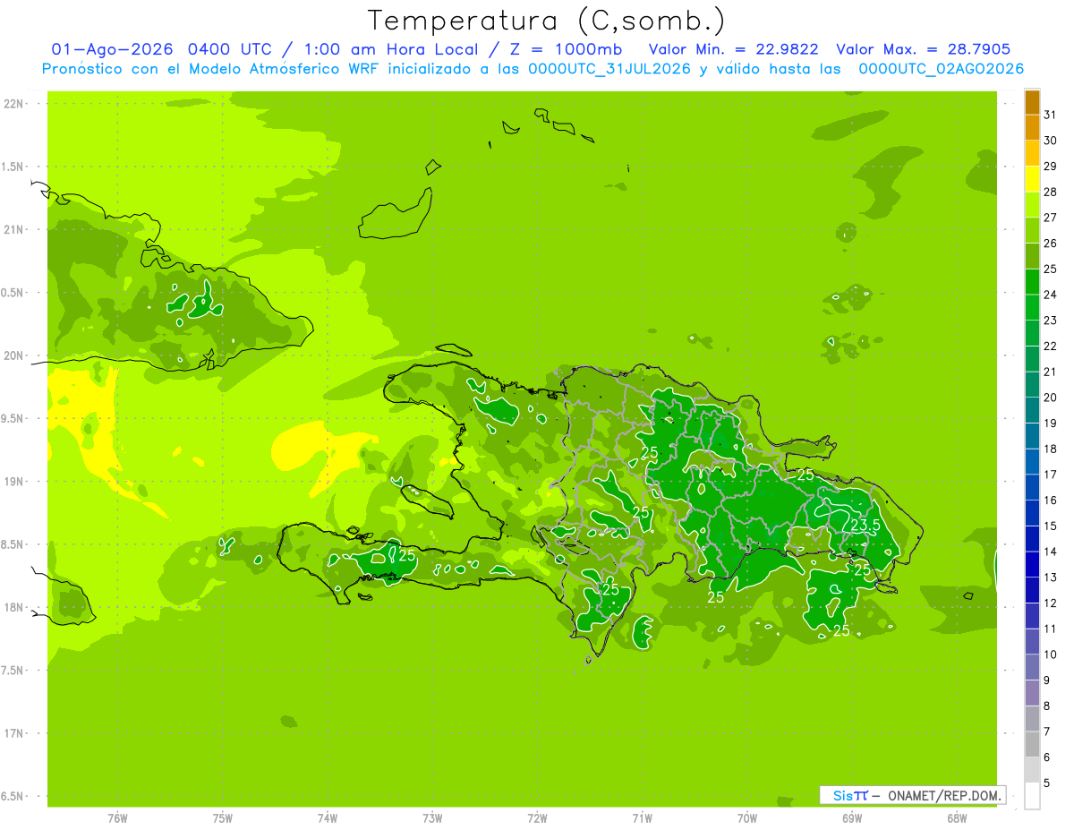Pick the blue 17 degree legend color
This screenshot has width=1074, height=830.
1032,462
